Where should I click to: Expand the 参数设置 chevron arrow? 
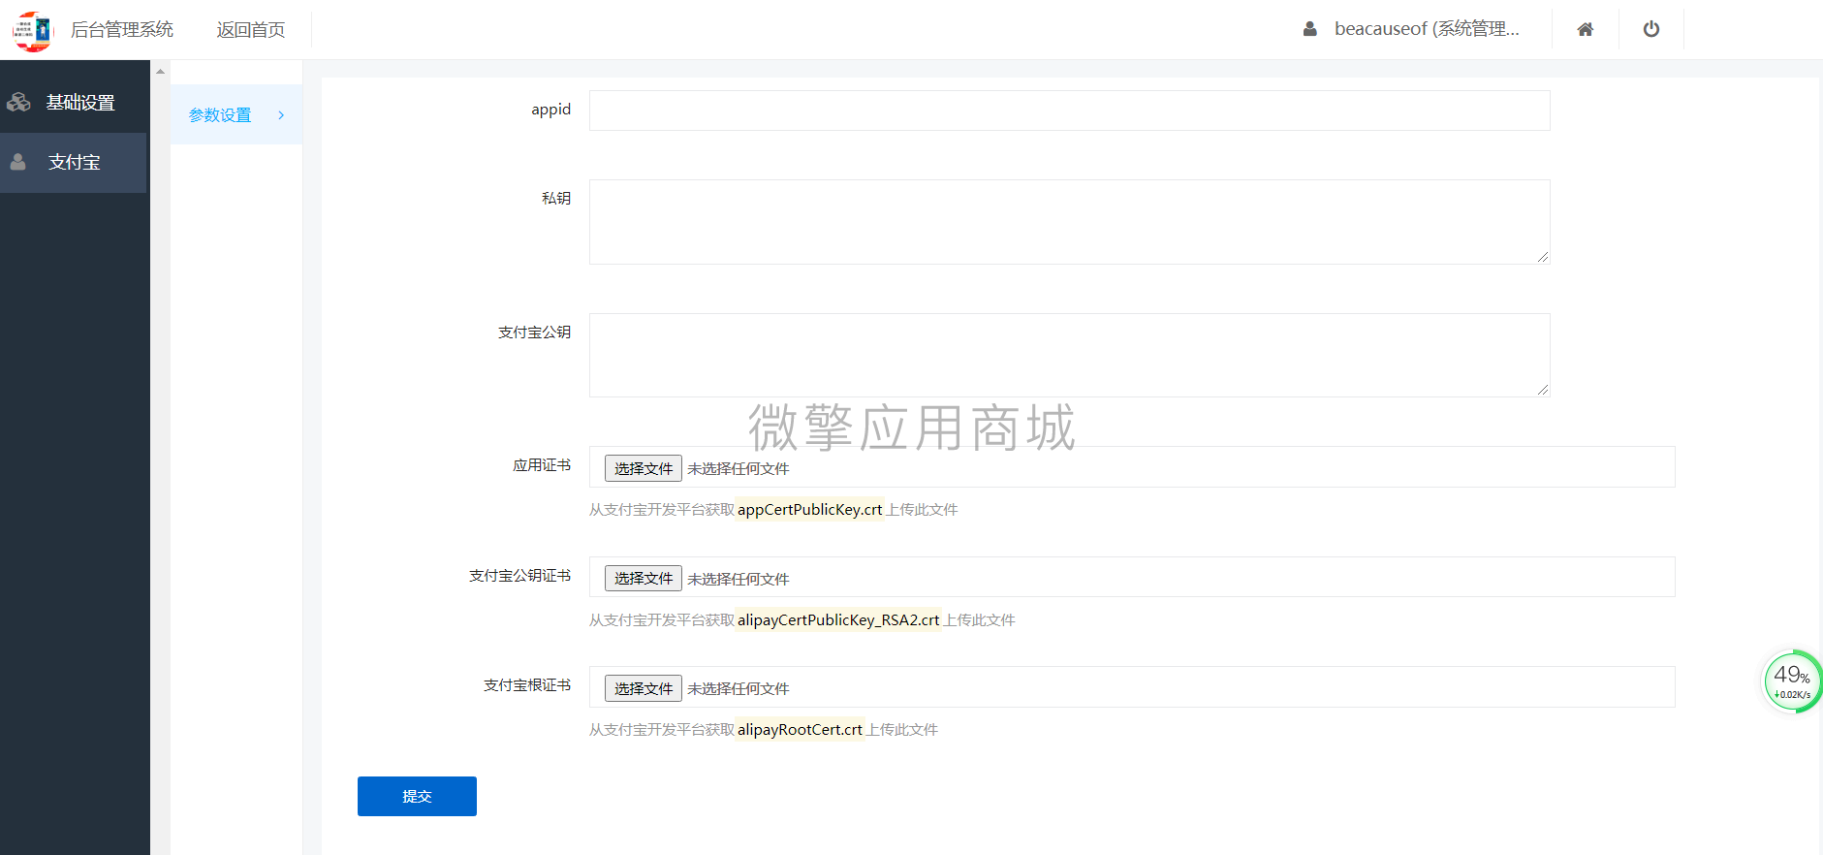pyautogui.click(x=281, y=115)
